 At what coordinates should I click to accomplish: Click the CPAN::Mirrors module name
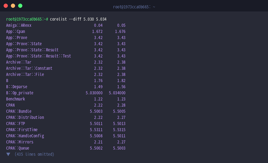[x=20, y=142]
